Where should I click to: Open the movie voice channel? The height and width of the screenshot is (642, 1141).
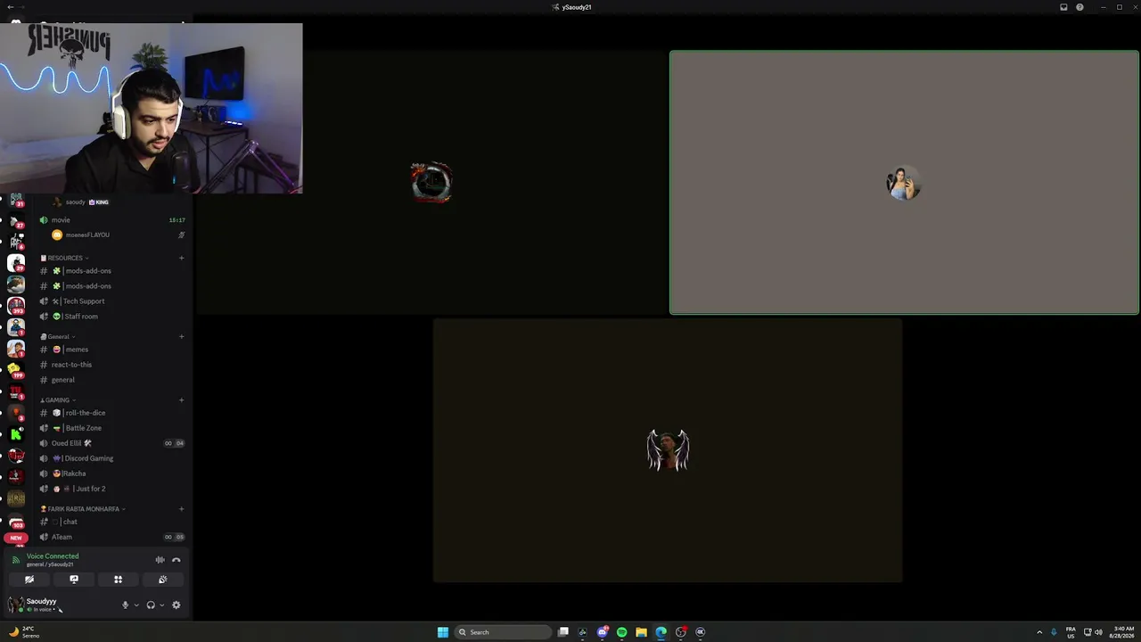tap(112, 220)
